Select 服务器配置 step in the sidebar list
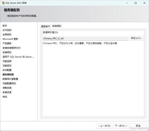 pos(8,74)
